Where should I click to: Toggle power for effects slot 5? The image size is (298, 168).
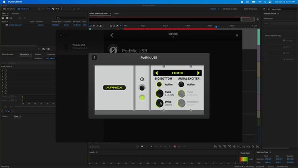point(6,83)
